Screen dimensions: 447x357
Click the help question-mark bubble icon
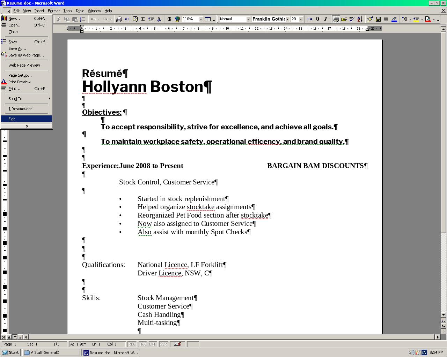135,19
